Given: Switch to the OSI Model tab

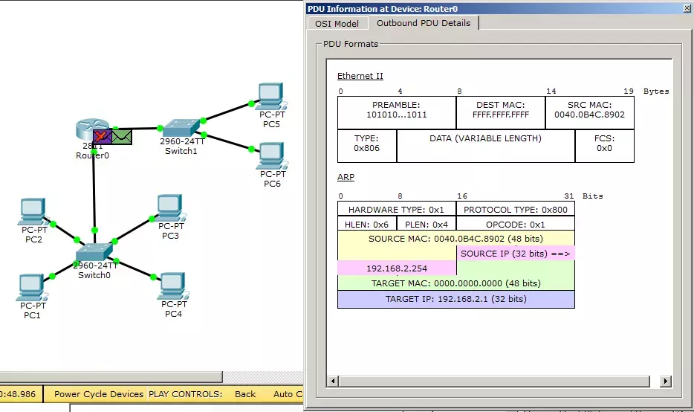Looking at the screenshot, I should (337, 24).
